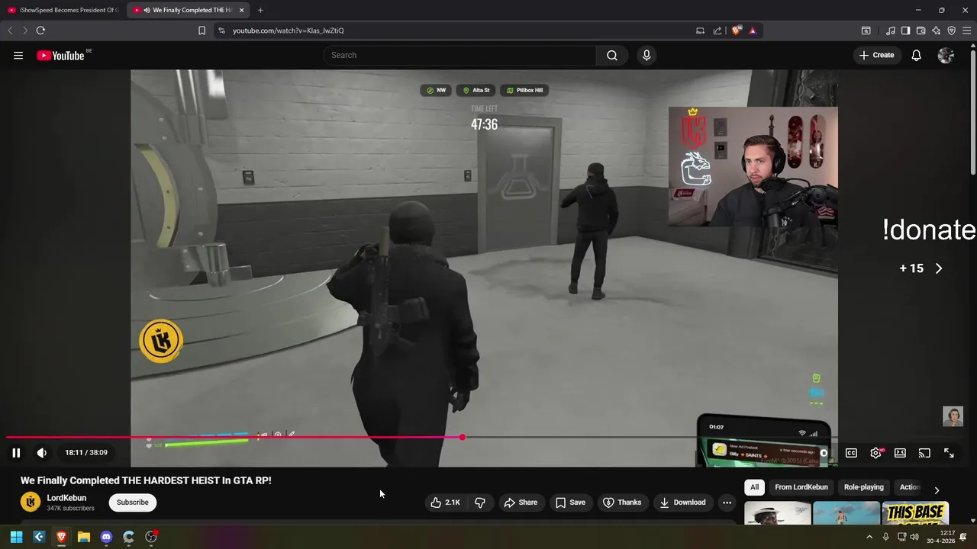Open the video settings gear
This screenshot has height=549, width=977.
click(875, 453)
